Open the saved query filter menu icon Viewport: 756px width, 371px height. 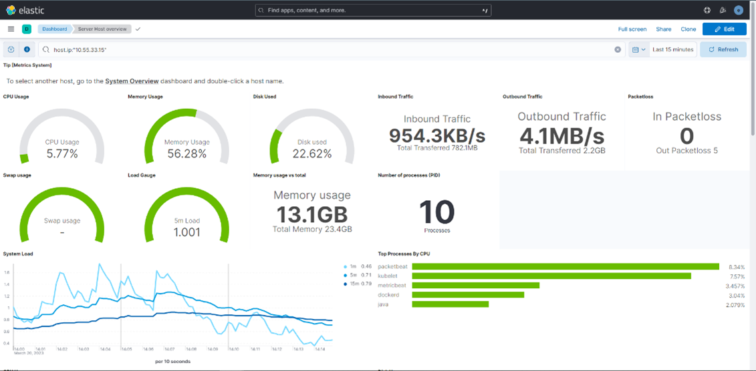coord(11,49)
